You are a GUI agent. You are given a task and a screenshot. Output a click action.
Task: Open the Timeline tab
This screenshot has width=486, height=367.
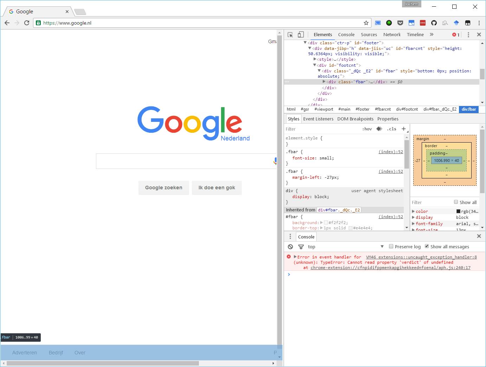[415, 34]
